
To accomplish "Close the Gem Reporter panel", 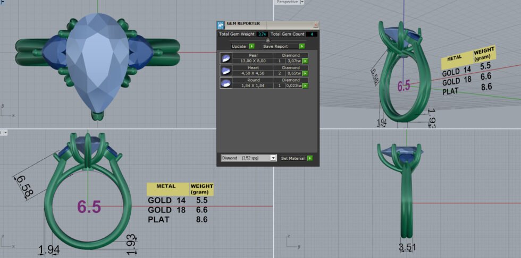I will point(316,24).
